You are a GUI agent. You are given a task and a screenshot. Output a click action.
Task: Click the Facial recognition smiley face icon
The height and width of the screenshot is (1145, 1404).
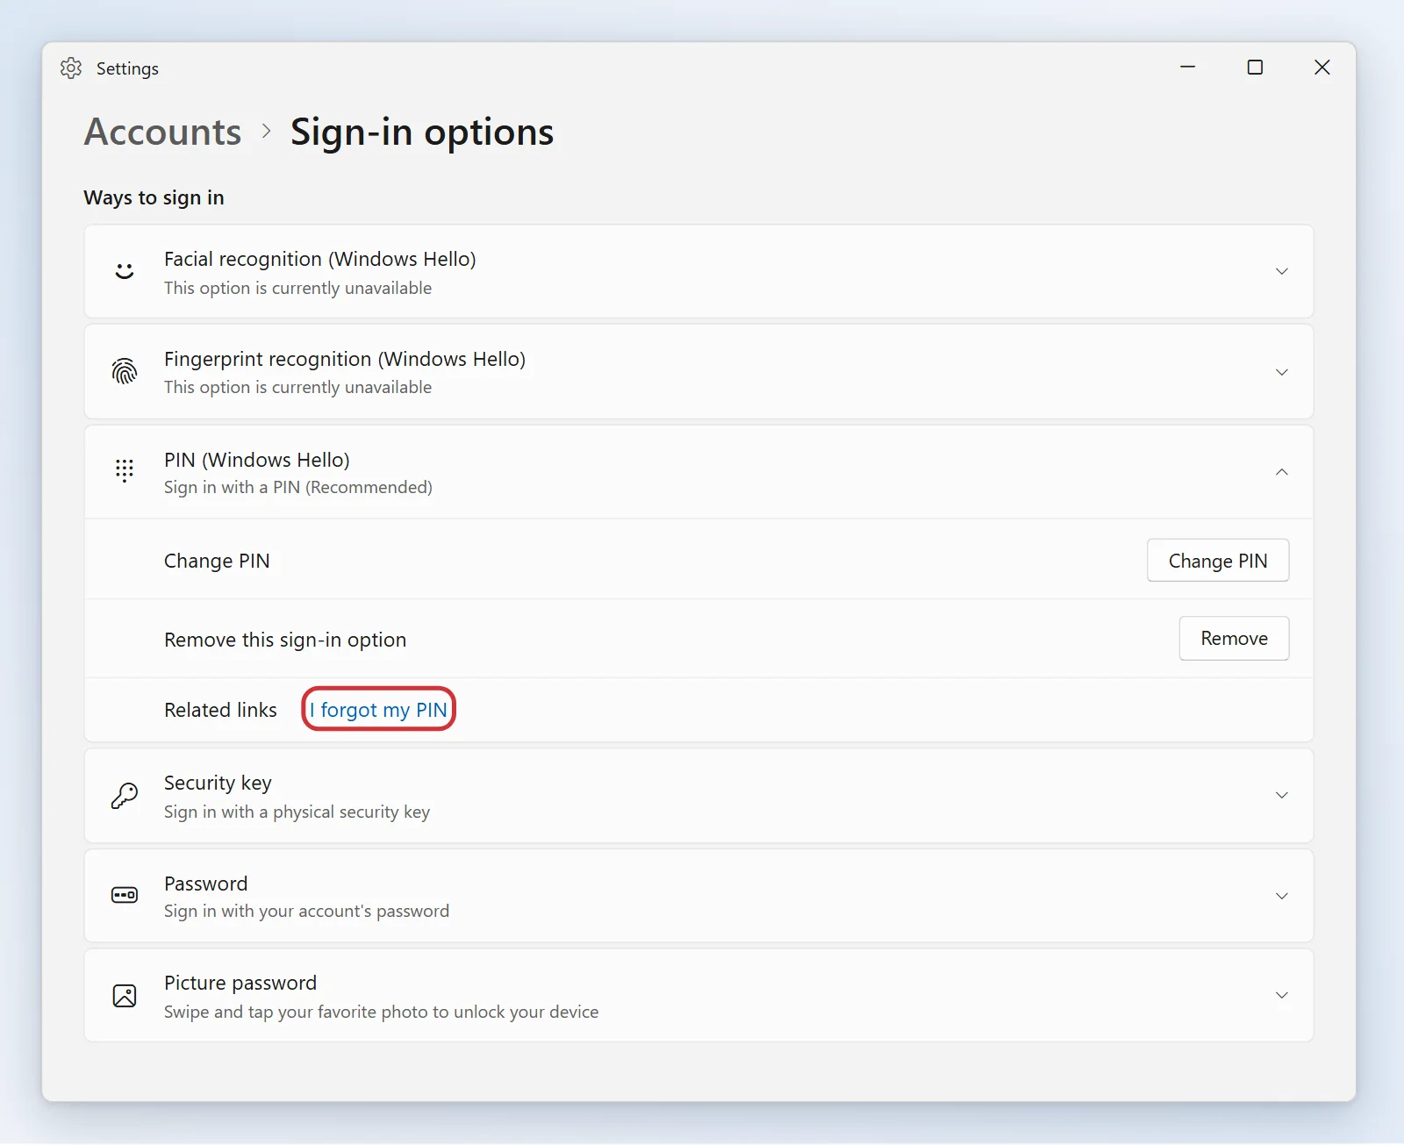[x=125, y=271]
